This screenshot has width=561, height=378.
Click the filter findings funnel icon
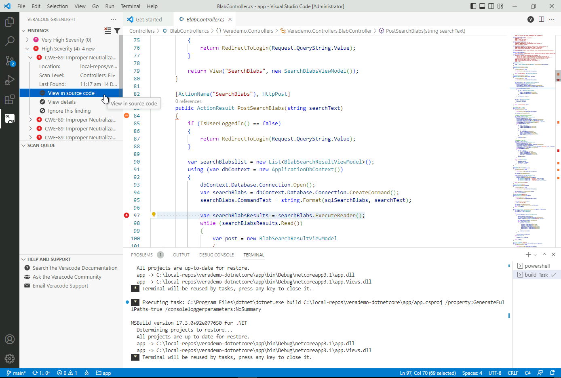117,31
